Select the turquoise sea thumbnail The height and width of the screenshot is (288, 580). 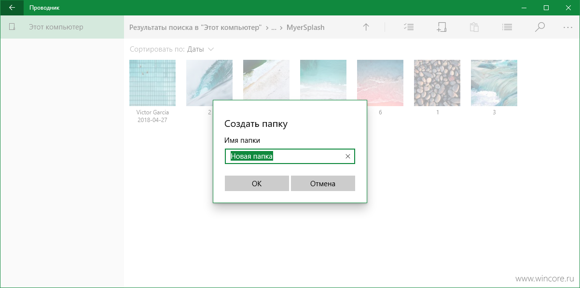tap(323, 80)
